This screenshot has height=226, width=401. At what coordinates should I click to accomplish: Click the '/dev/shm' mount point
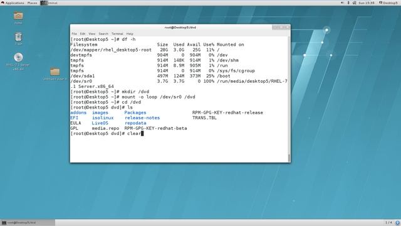(227, 60)
